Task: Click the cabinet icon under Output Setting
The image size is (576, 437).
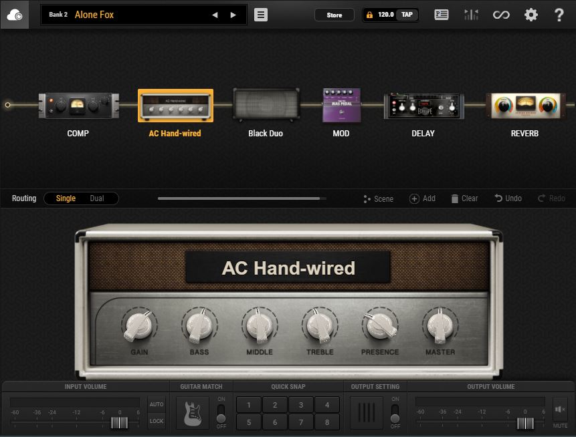Action: 366,412
